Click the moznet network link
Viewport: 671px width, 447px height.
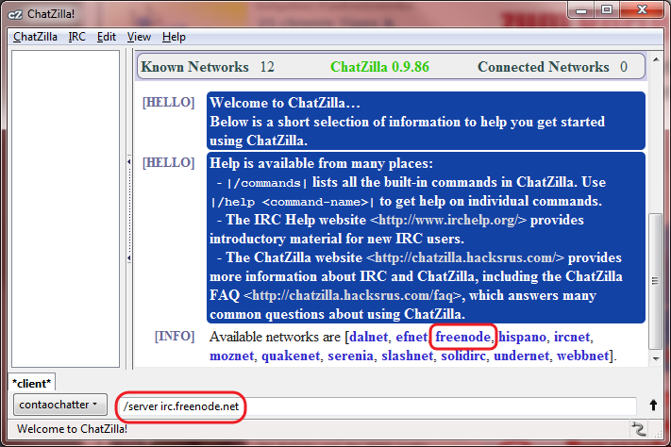(232, 356)
